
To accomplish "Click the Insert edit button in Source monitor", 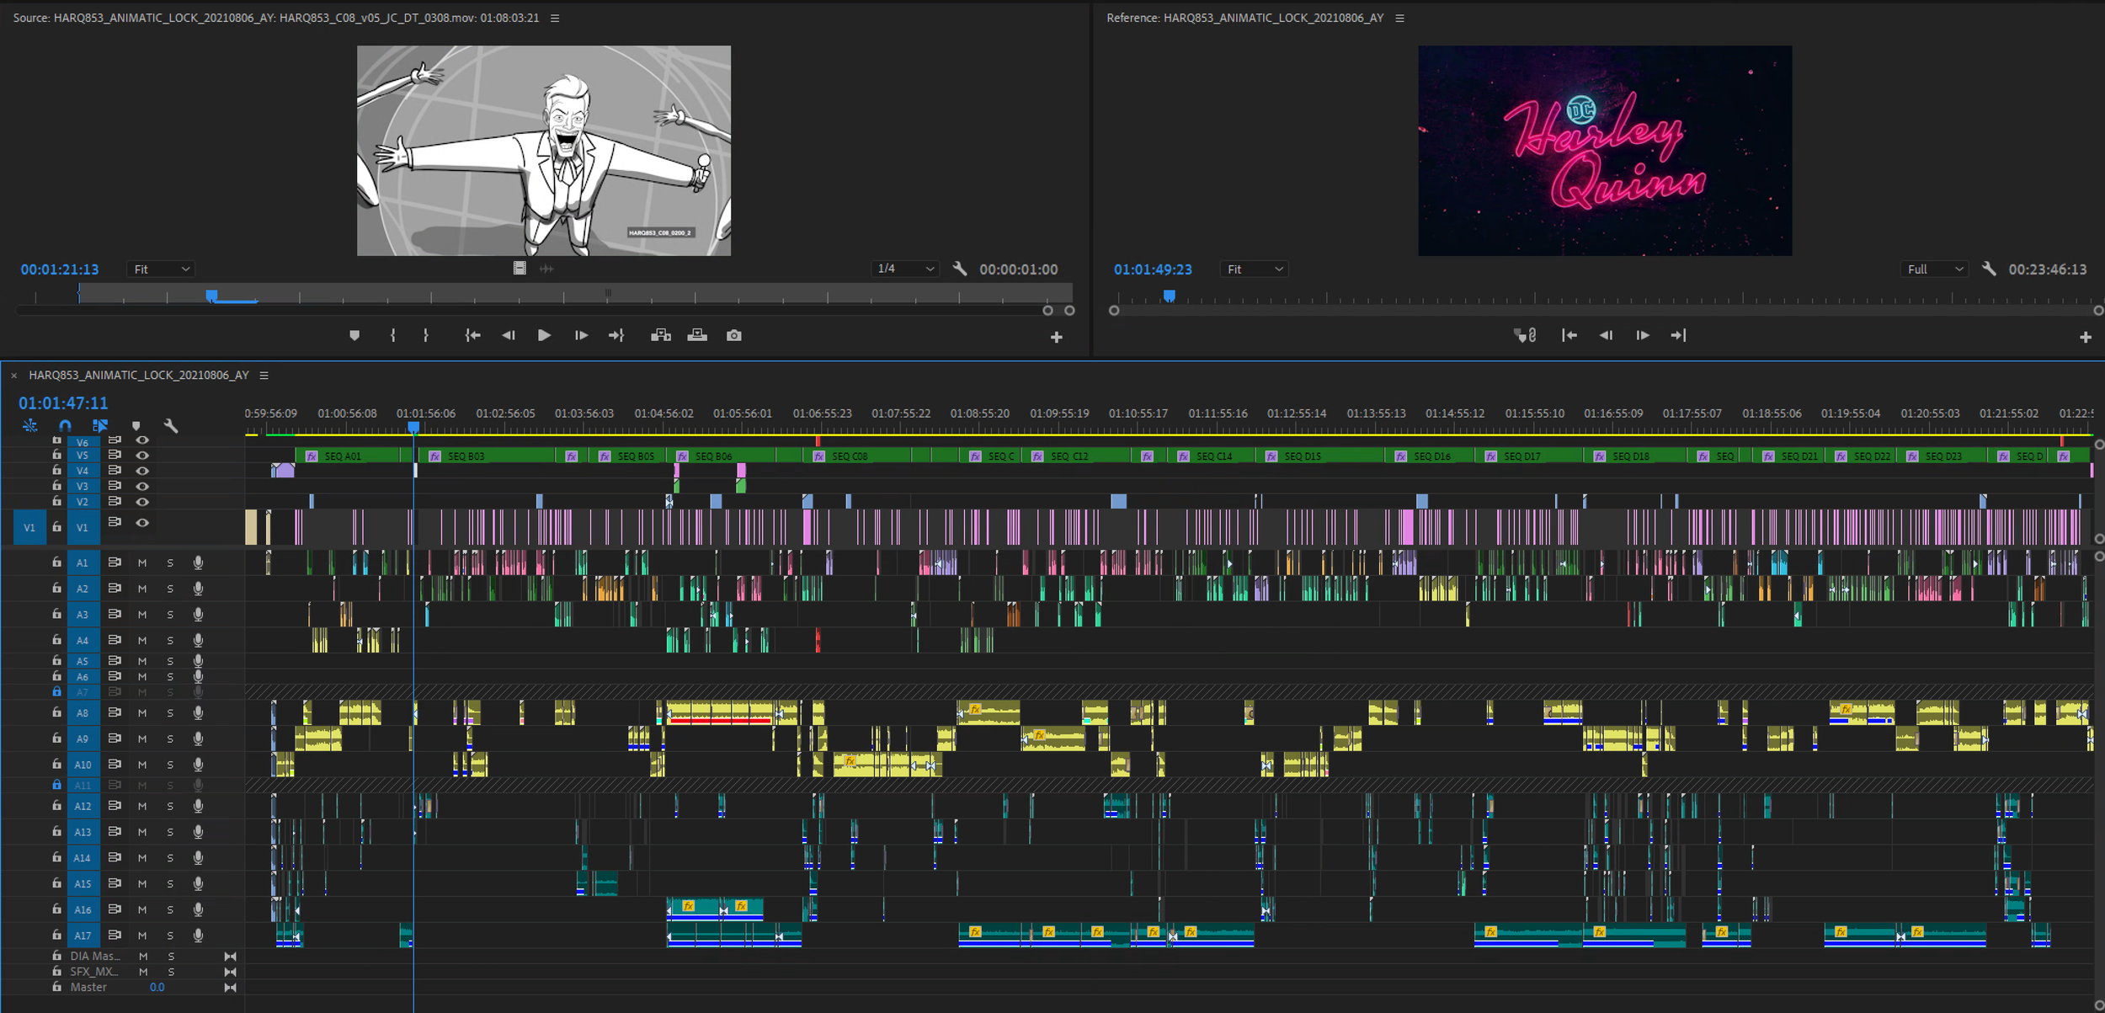I will [x=661, y=335].
